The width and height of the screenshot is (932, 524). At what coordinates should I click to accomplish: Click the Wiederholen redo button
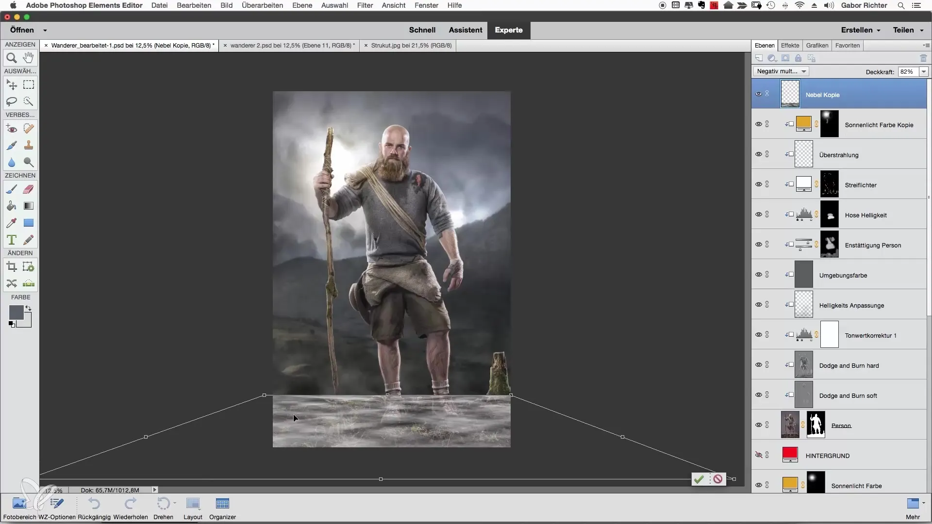[x=131, y=508]
